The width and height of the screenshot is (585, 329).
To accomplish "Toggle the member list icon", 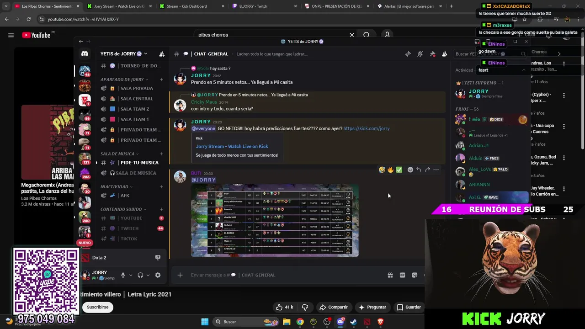I will (444, 54).
